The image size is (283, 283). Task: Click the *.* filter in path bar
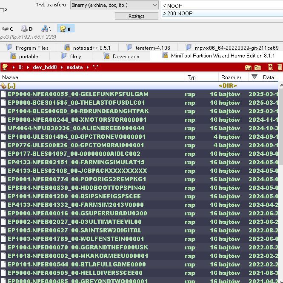[x=95, y=67]
